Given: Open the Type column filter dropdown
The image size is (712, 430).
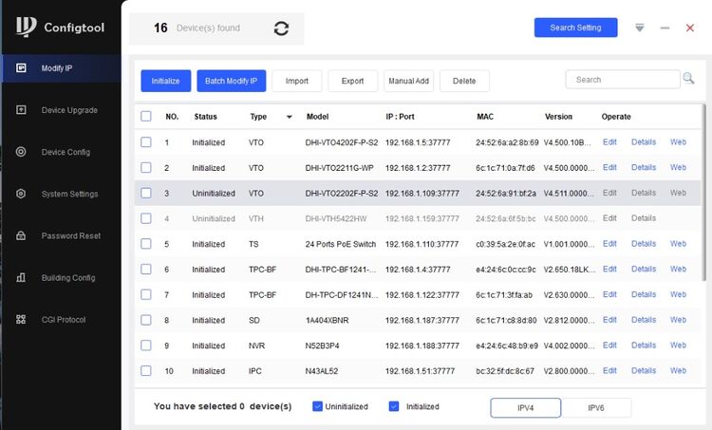Looking at the screenshot, I should (290, 117).
